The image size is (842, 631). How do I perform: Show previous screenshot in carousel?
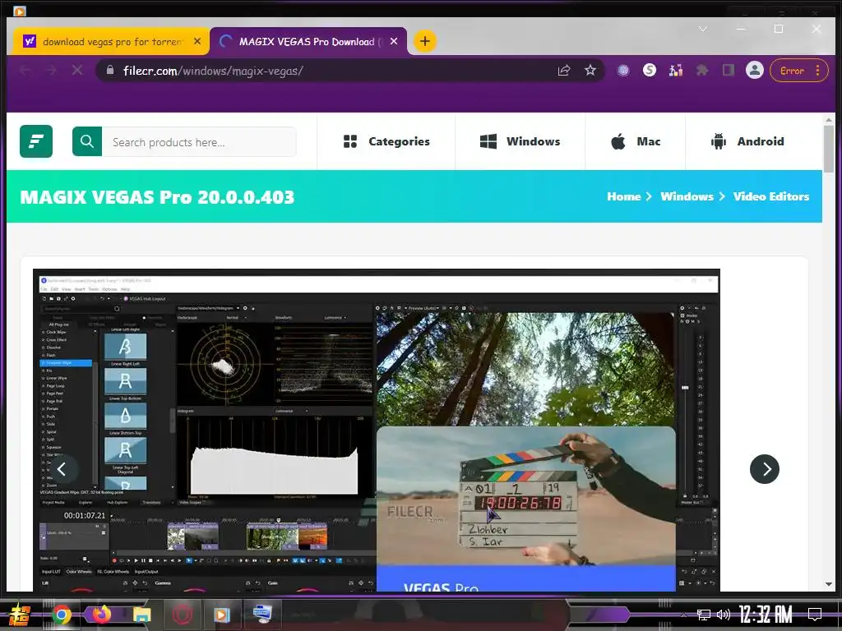coord(62,469)
